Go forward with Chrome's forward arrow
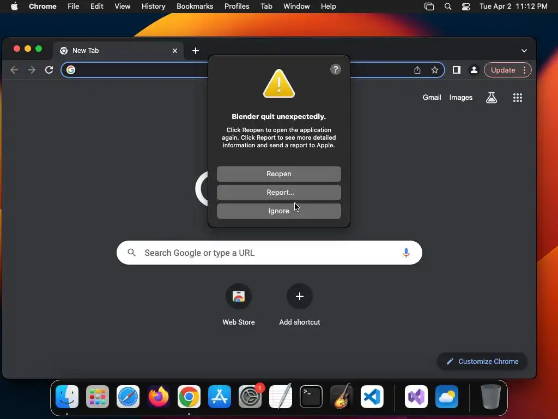558x419 pixels. (x=32, y=70)
